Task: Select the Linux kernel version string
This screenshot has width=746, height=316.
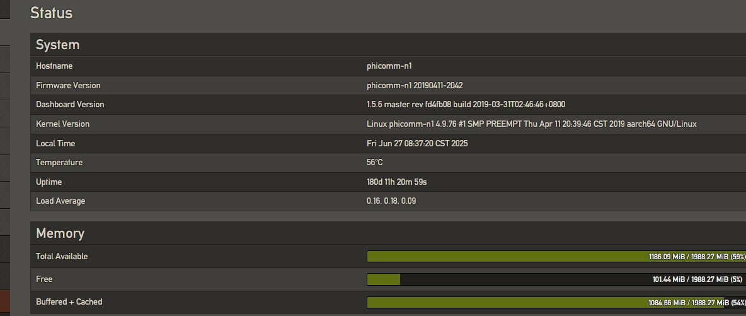Action: click(531, 124)
